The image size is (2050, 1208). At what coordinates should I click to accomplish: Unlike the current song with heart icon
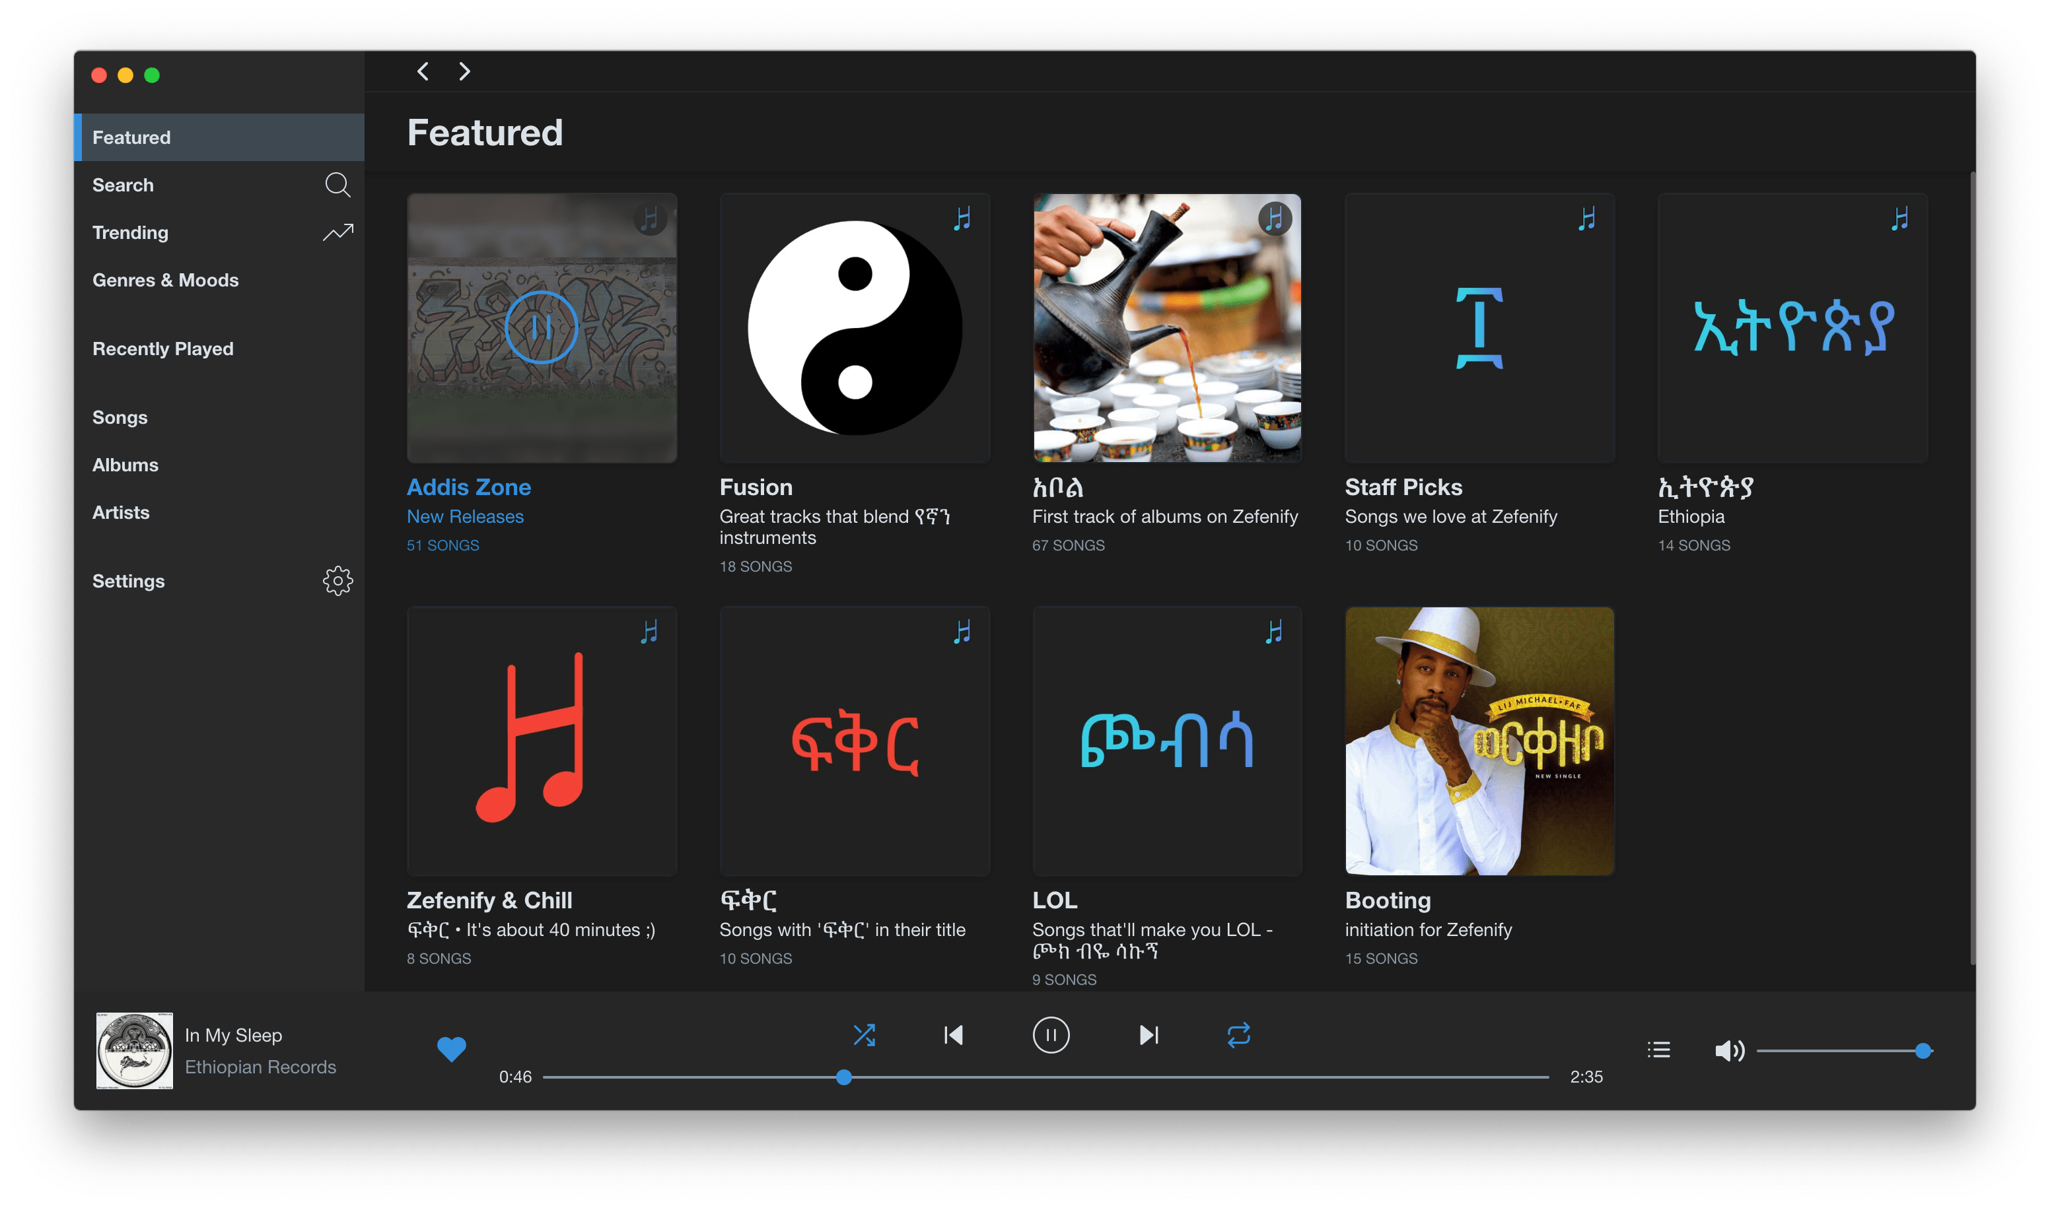[x=451, y=1050]
